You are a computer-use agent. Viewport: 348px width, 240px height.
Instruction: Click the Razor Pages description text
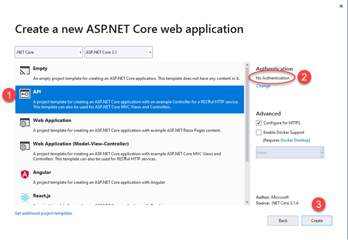point(127,130)
